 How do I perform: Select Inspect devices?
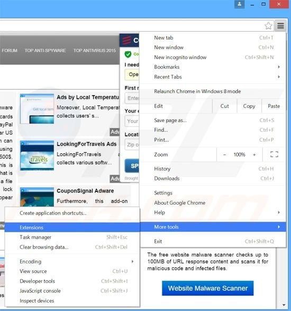coord(72,300)
